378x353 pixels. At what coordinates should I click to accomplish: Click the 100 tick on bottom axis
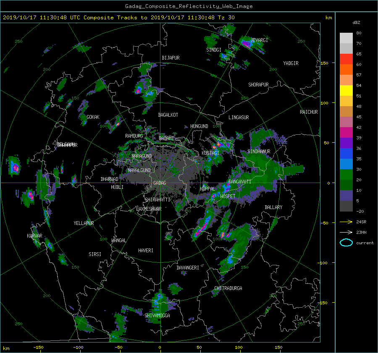pos(239,348)
